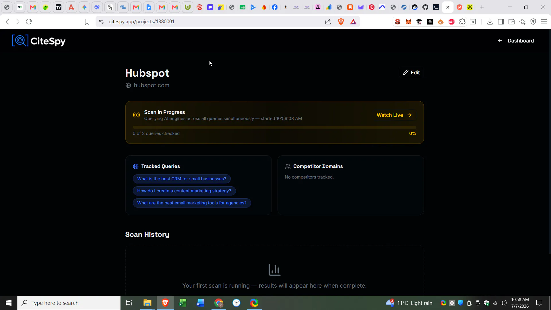
Task: Click the CiteSpy logo
Action: (x=39, y=41)
